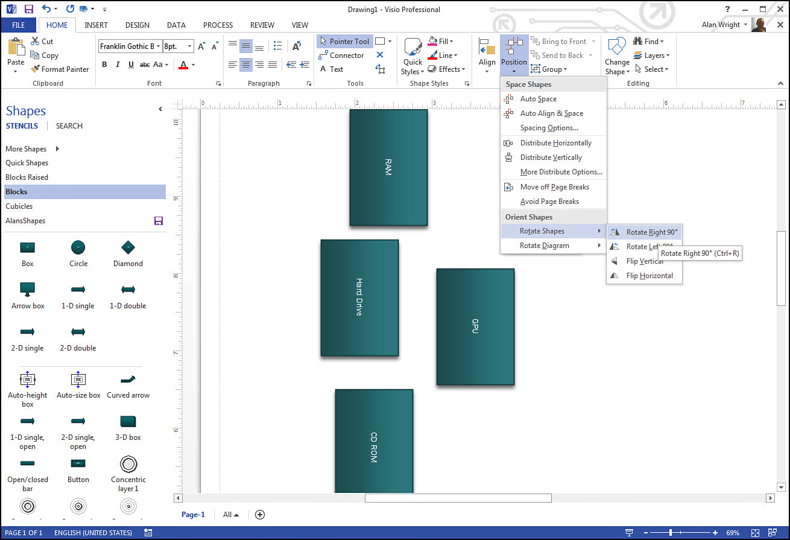
Task: Undo last action via toolbar arrow
Action: point(46,9)
